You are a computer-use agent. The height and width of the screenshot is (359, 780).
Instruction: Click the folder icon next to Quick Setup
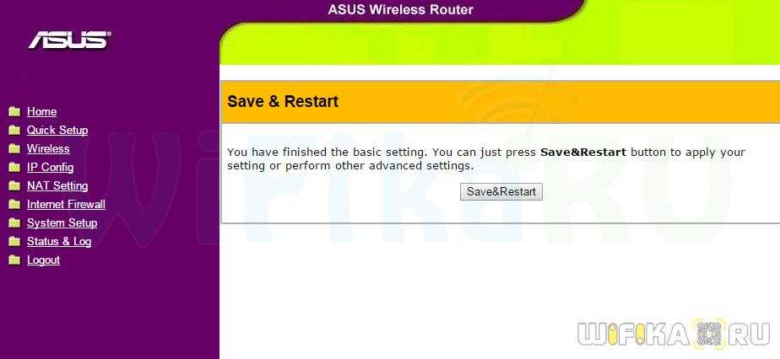(14, 130)
